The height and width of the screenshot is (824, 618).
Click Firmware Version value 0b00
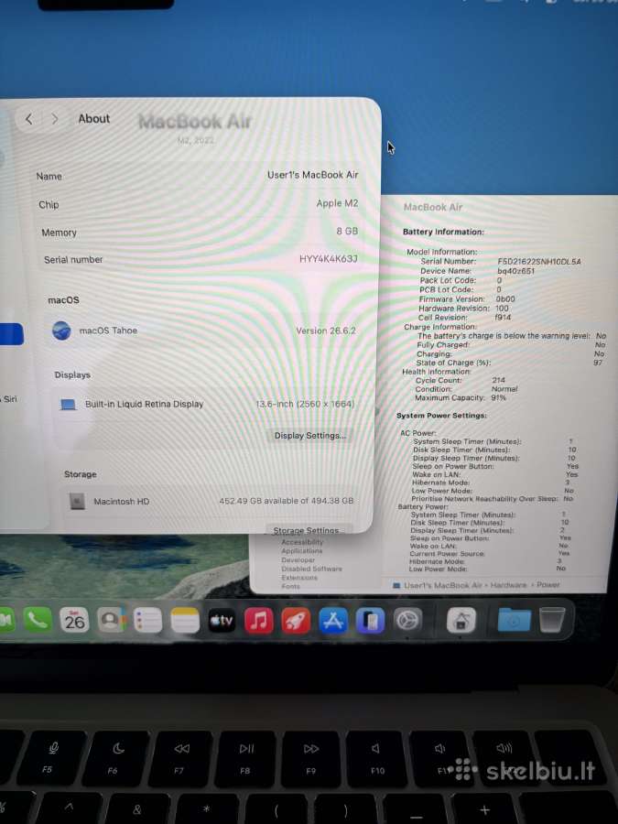tap(505, 299)
